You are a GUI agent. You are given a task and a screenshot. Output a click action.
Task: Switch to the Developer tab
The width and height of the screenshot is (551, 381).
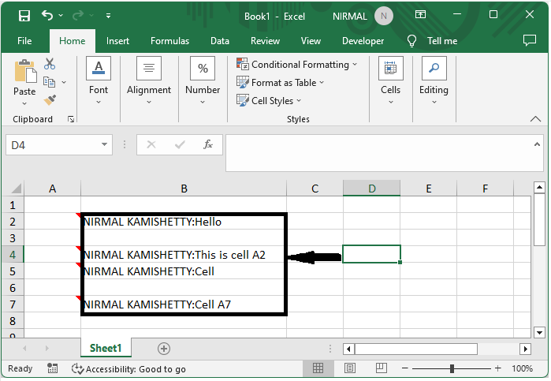click(x=363, y=41)
